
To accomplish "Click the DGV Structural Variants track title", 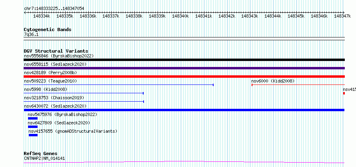I will [56, 51].
